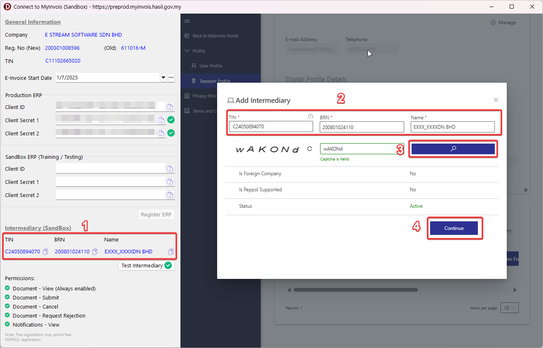543x348 pixels.
Task: Open date picker ellipsis button
Action: click(x=171, y=78)
